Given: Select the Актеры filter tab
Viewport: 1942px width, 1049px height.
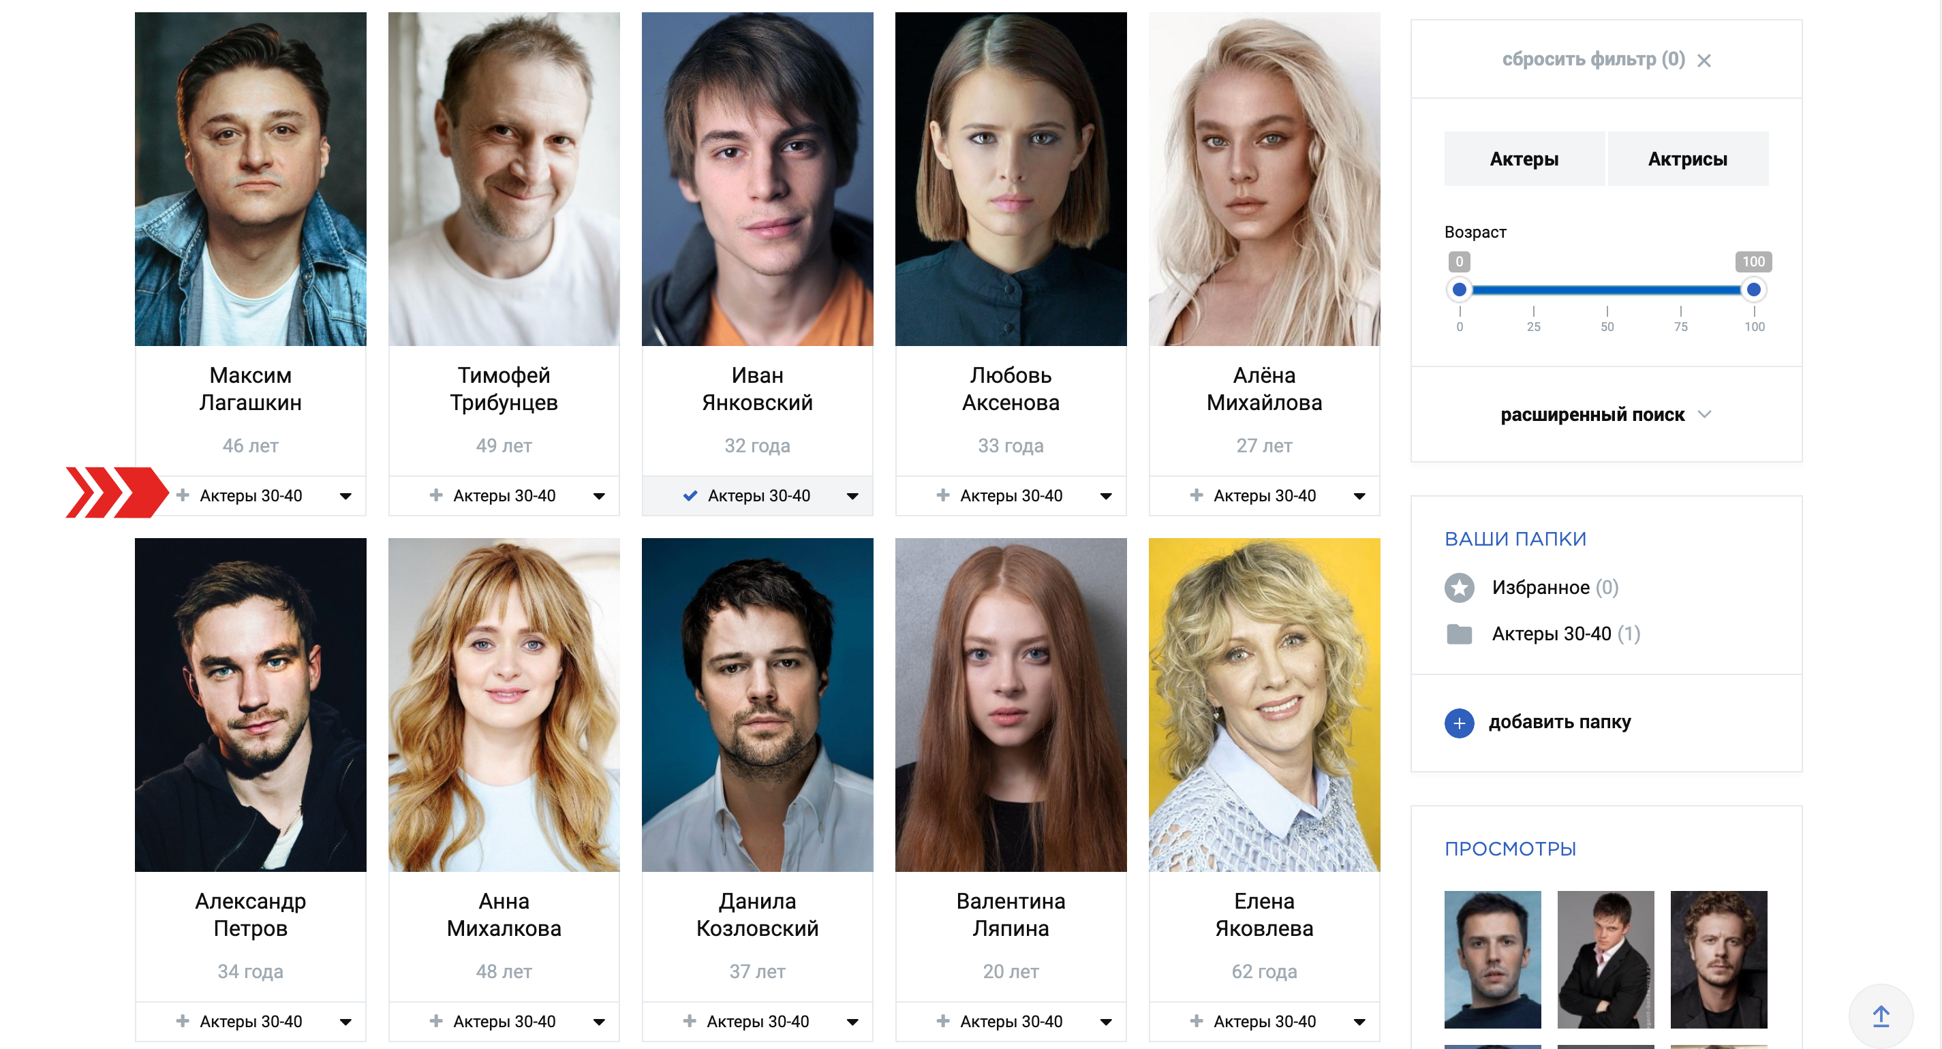Looking at the screenshot, I should tap(1524, 159).
